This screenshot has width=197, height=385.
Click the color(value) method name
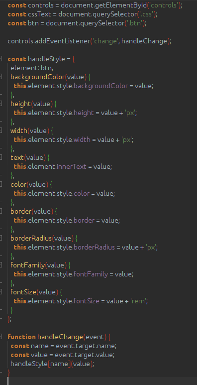tap(18, 184)
